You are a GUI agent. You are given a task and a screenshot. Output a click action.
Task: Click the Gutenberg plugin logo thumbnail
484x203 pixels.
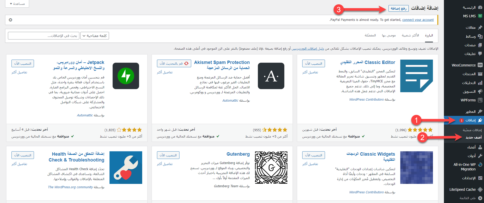tap(271, 168)
